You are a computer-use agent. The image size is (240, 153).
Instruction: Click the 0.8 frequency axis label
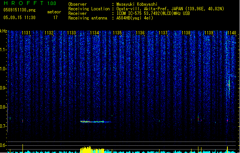pyautogui.click(x=3, y=107)
